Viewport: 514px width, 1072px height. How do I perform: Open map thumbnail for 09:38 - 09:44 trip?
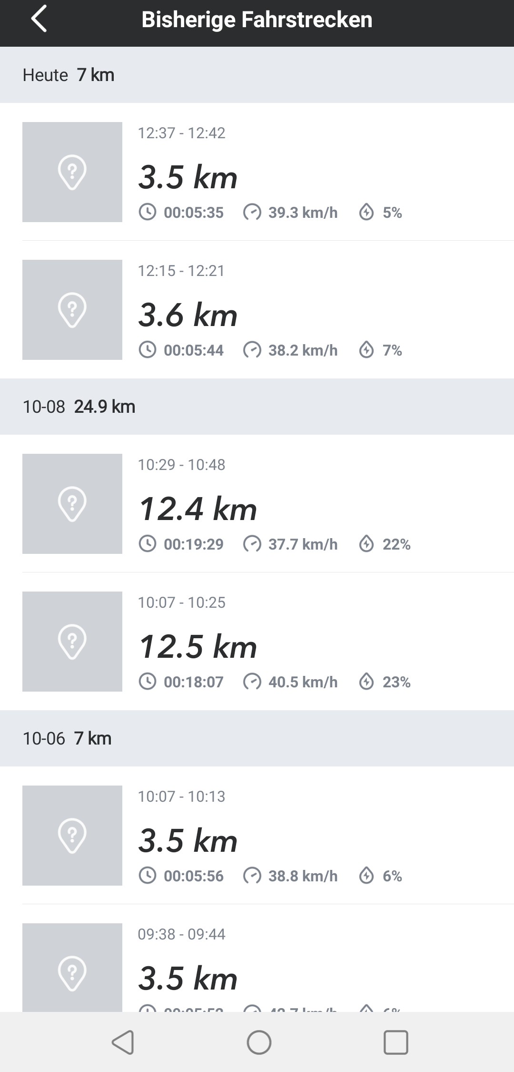pyautogui.click(x=72, y=968)
